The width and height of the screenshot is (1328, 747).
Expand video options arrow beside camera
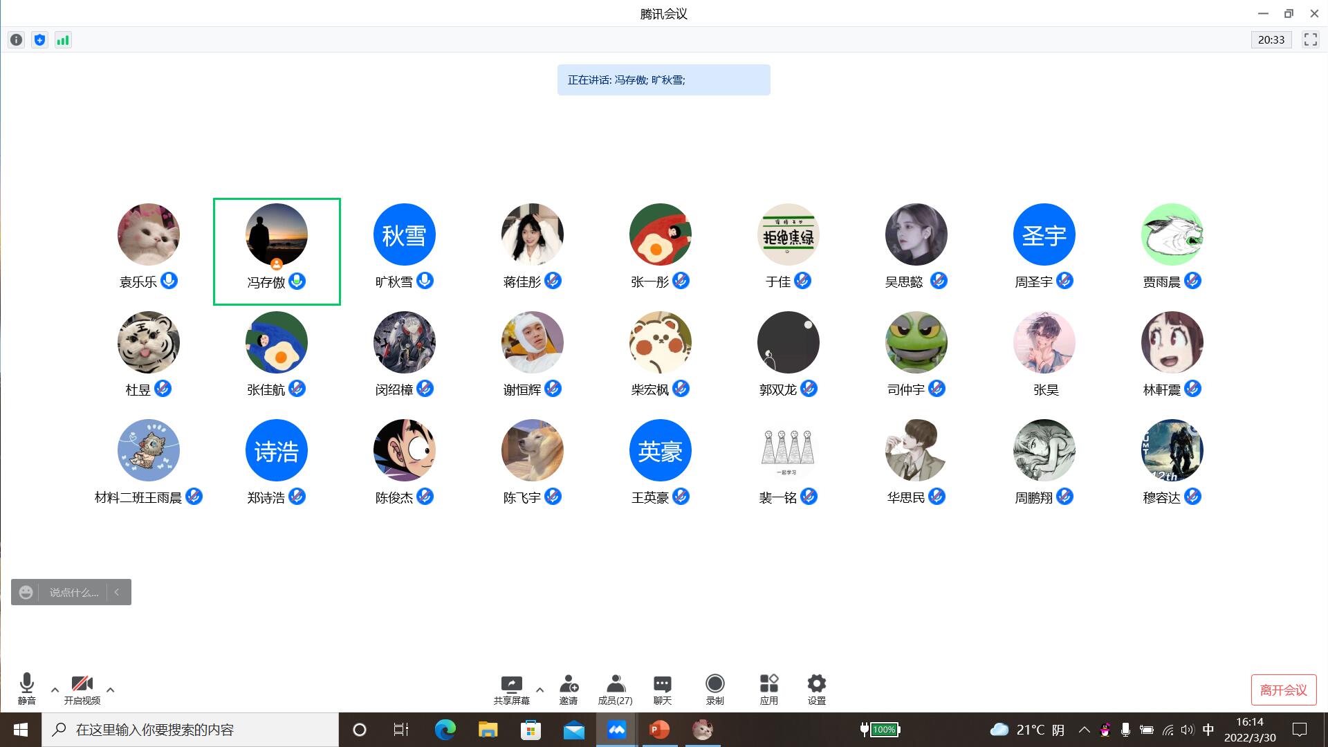coord(110,690)
